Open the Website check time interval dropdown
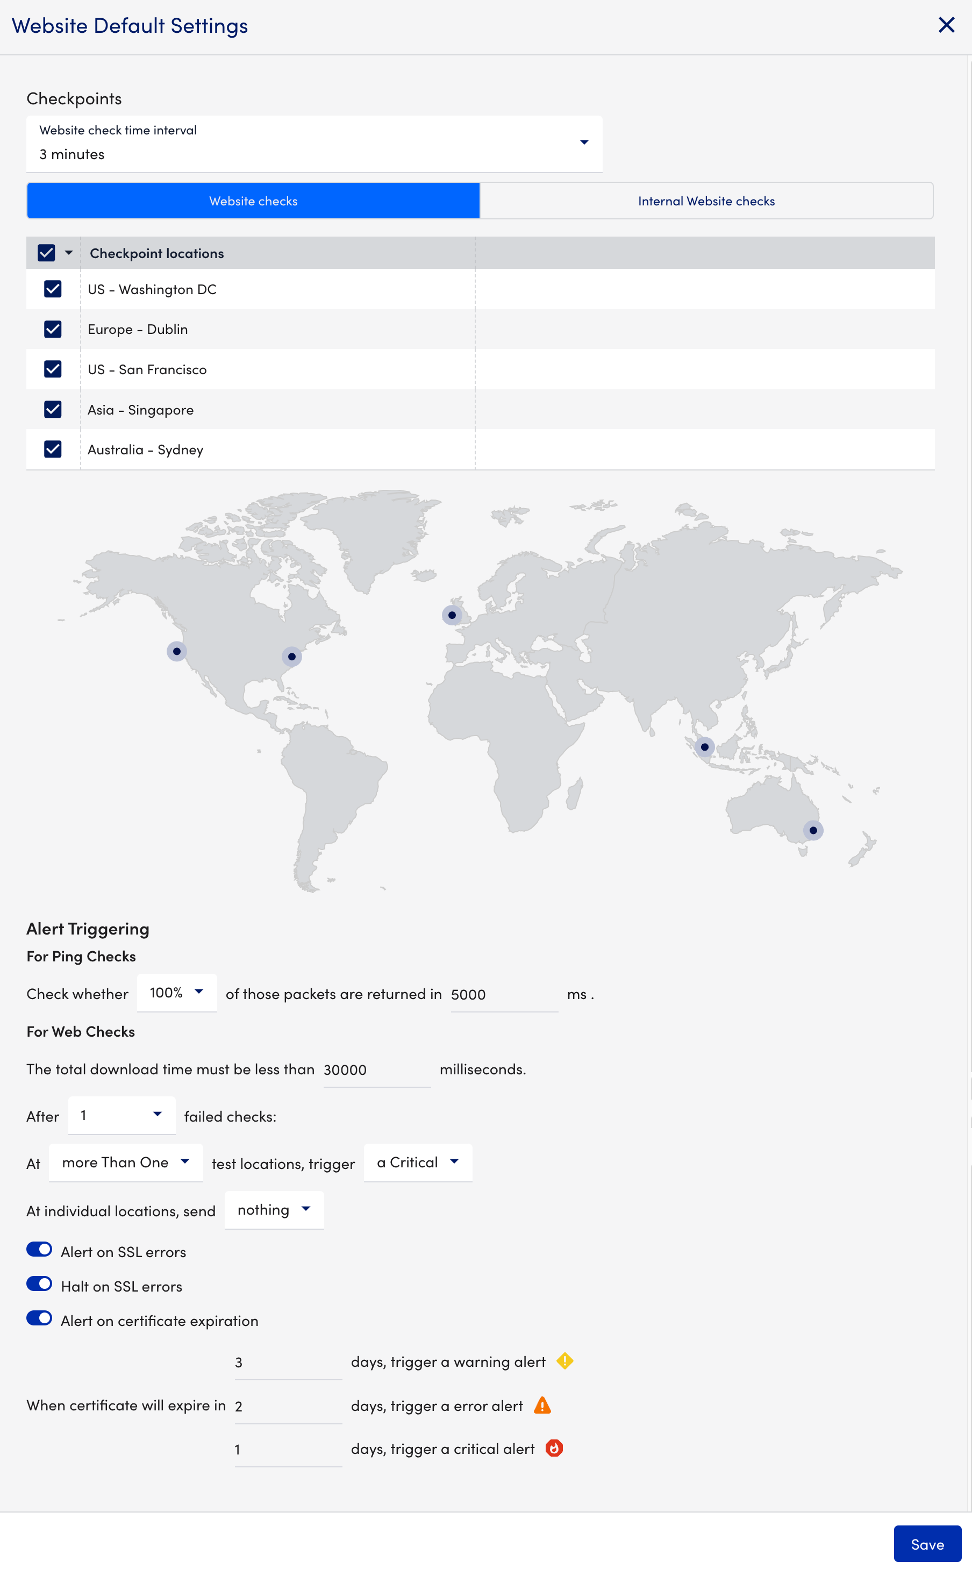Screen dimensions: 972x1569 pos(314,144)
